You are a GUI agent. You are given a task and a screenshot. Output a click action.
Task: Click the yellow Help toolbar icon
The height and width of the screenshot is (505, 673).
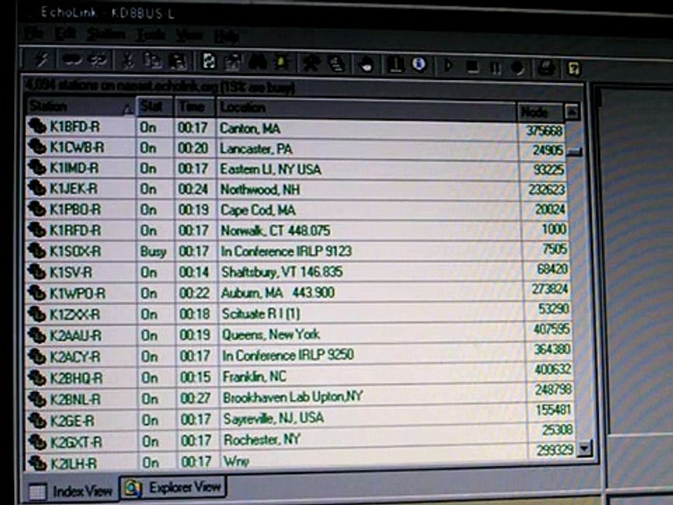coord(574,69)
